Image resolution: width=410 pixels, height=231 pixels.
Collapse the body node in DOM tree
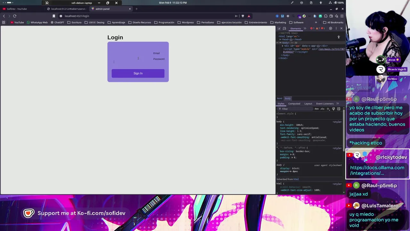click(280, 43)
